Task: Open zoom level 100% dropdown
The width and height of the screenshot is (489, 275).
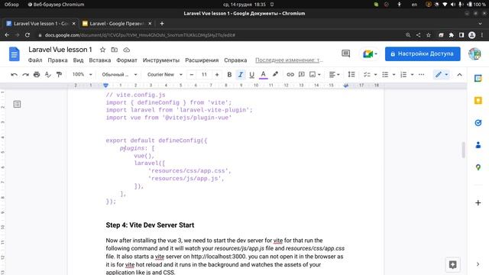Action: tap(82, 75)
